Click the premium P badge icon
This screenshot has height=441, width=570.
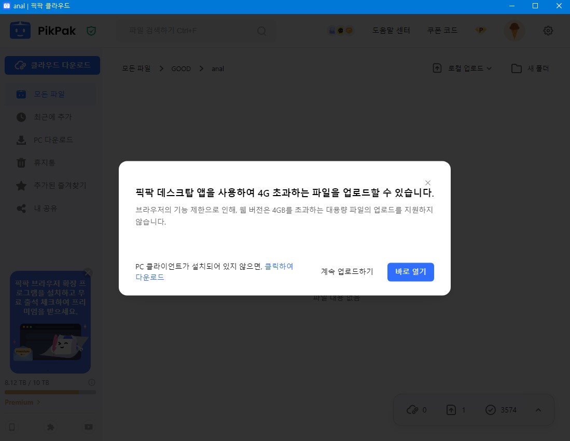pyautogui.click(x=481, y=30)
